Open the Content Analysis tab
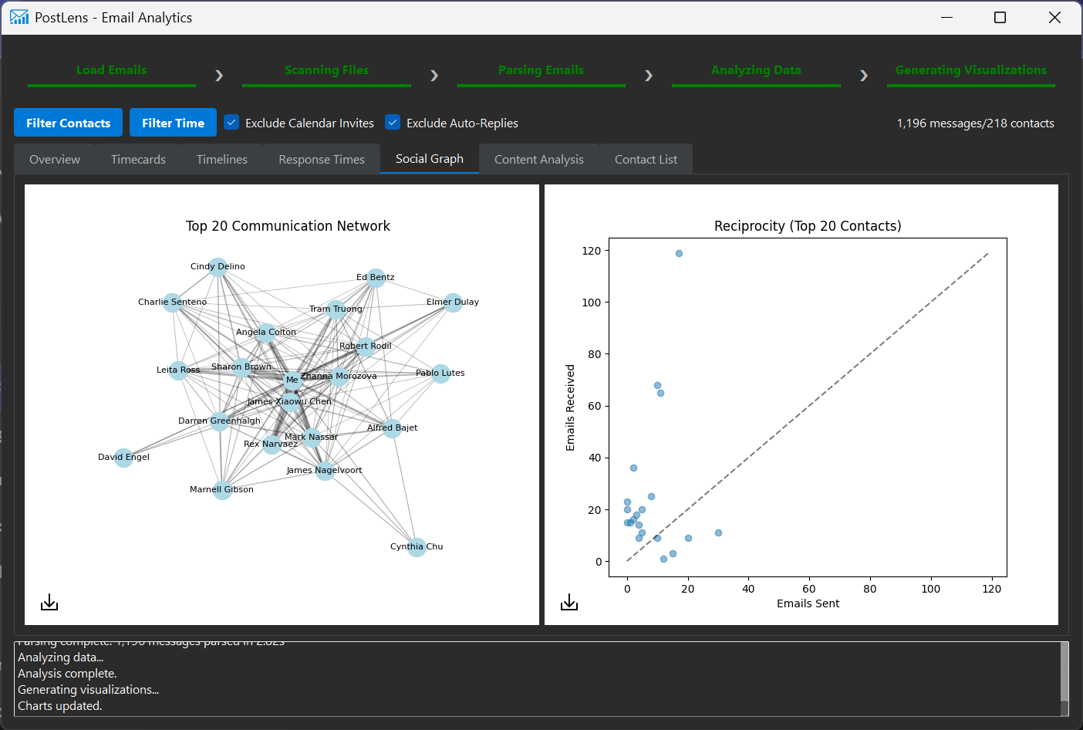This screenshot has width=1083, height=730. pyautogui.click(x=538, y=159)
